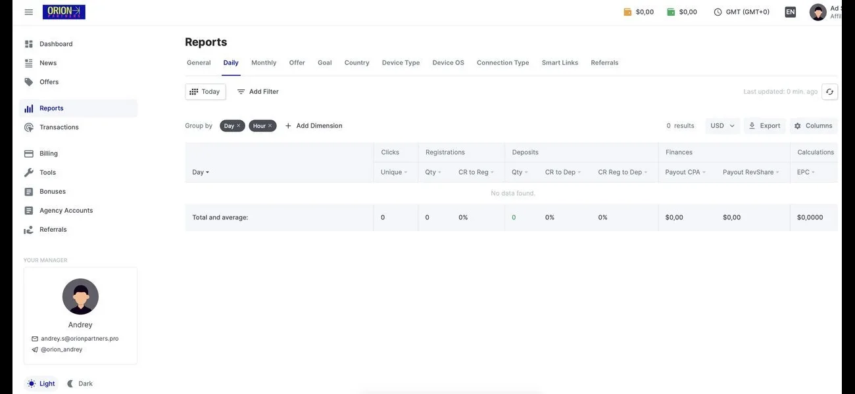Remove the Hour grouping chip

pyautogui.click(x=270, y=126)
